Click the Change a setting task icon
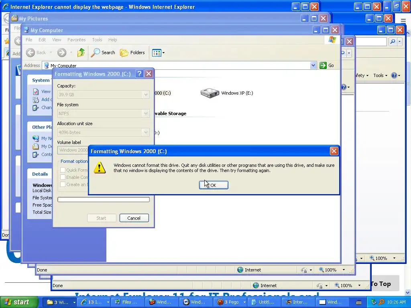 (x=36, y=107)
